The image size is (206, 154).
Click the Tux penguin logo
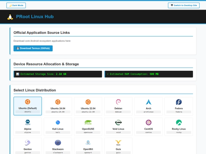(x=10, y=17)
